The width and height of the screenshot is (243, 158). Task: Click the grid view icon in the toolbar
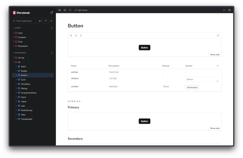60,10
